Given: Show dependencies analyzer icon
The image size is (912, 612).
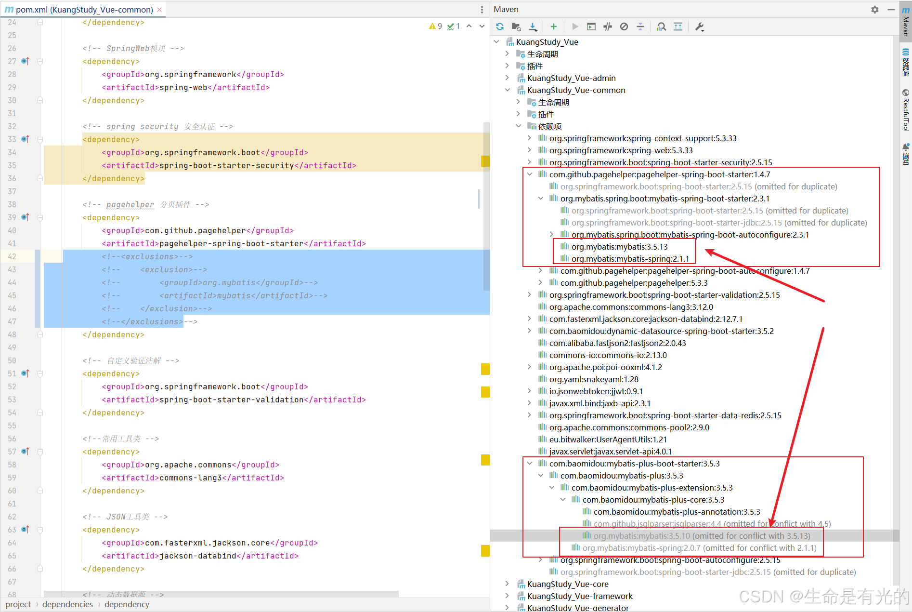Looking at the screenshot, I should coord(662,27).
